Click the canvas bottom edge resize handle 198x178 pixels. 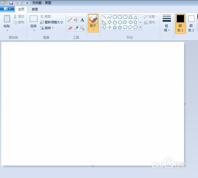93,166
